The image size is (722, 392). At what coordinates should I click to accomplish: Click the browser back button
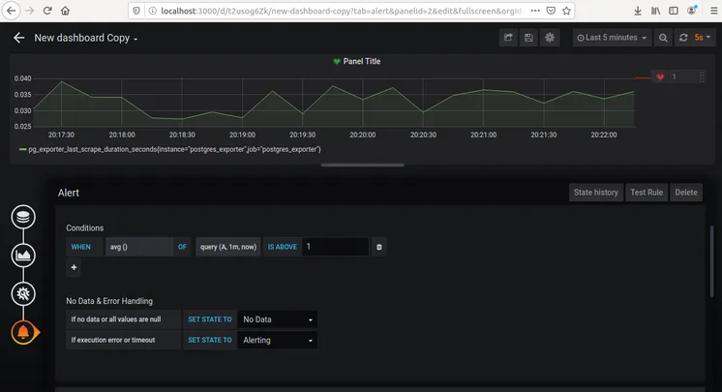[x=11, y=11]
